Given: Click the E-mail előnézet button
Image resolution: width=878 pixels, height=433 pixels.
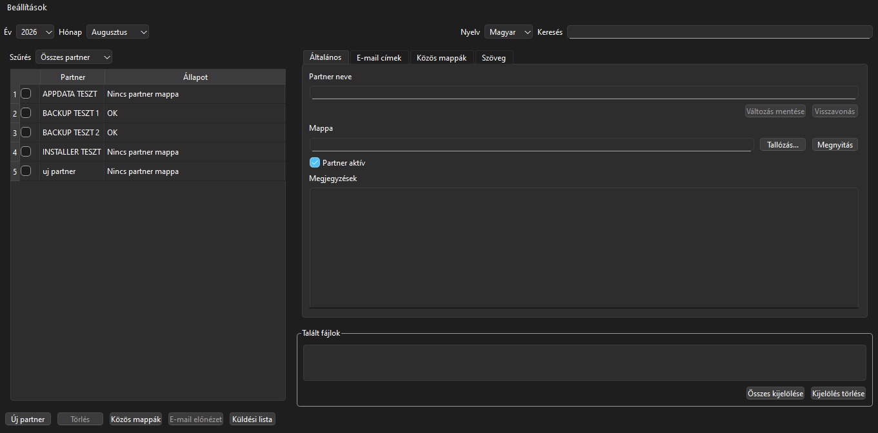Looking at the screenshot, I should click(x=196, y=419).
